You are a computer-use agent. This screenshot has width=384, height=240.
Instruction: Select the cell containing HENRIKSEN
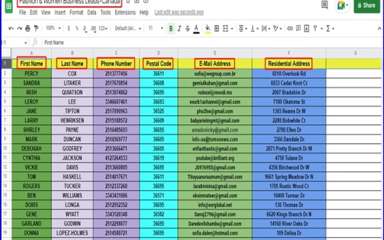(72, 120)
